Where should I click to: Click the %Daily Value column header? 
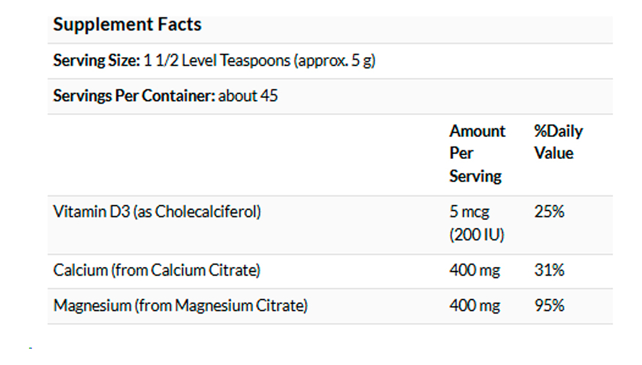(x=558, y=142)
